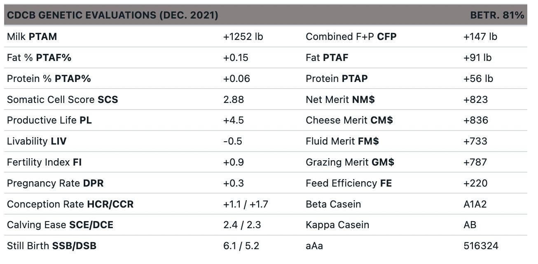
Task: Select the aAa code 516324
Action: (481, 246)
